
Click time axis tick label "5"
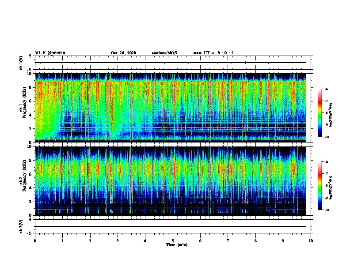click(x=173, y=241)
